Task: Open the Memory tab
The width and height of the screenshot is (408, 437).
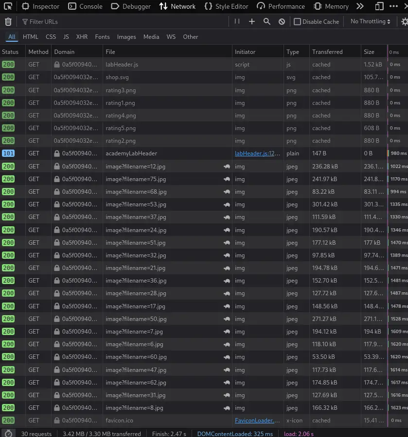Action: coord(331,6)
